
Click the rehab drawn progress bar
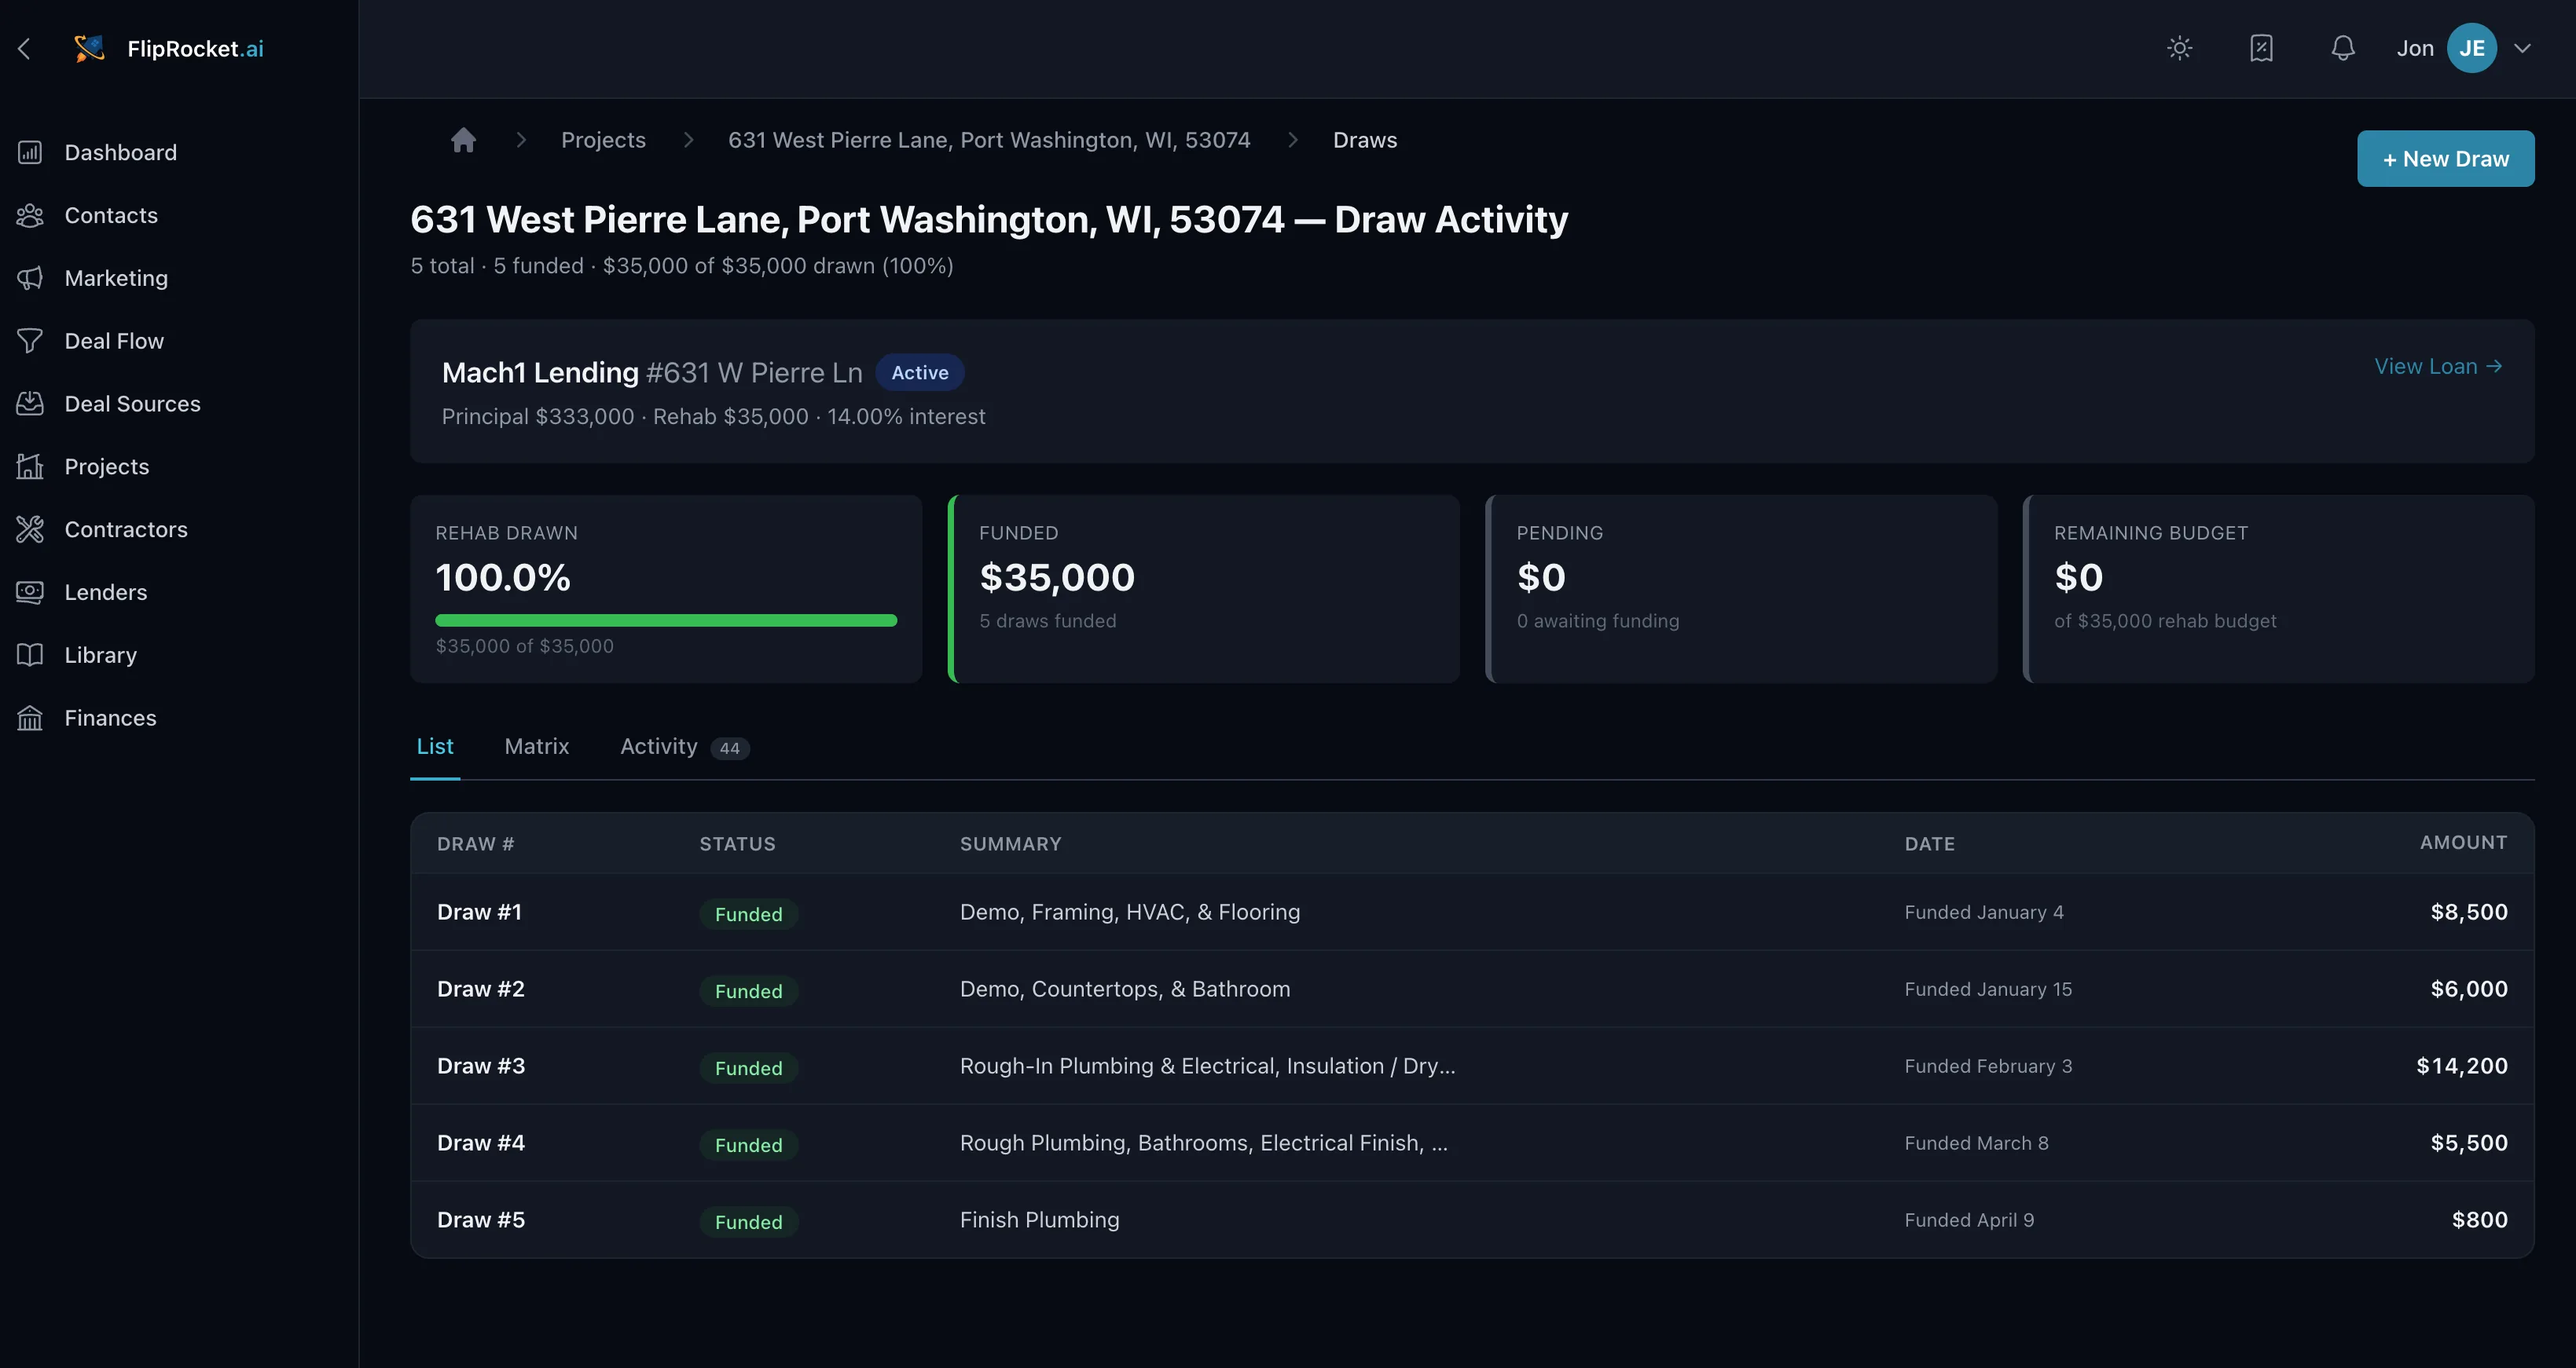666,620
